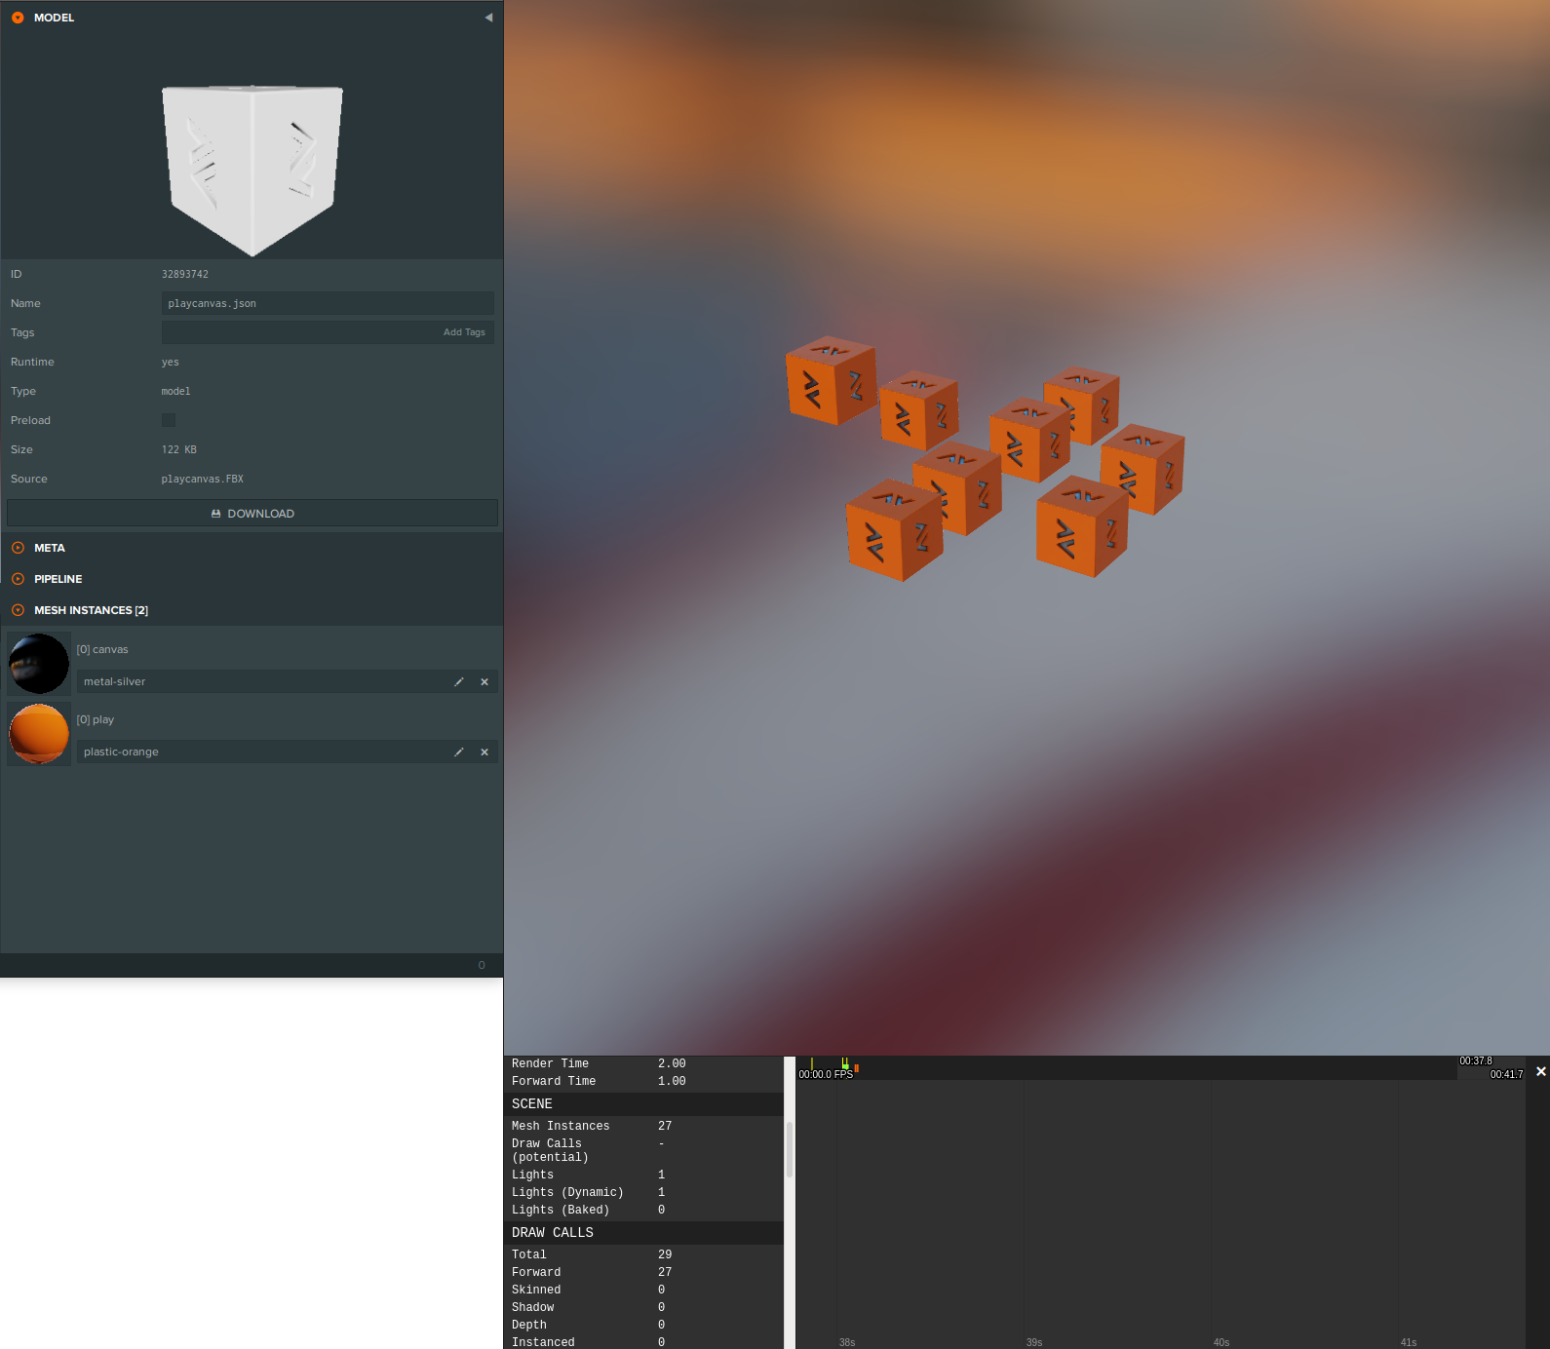
Task: Click the SCENE stats header
Action: tap(643, 1104)
